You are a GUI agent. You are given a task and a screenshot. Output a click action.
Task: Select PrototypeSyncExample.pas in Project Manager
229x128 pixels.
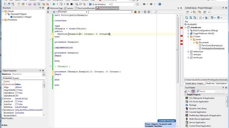(x=213, y=49)
